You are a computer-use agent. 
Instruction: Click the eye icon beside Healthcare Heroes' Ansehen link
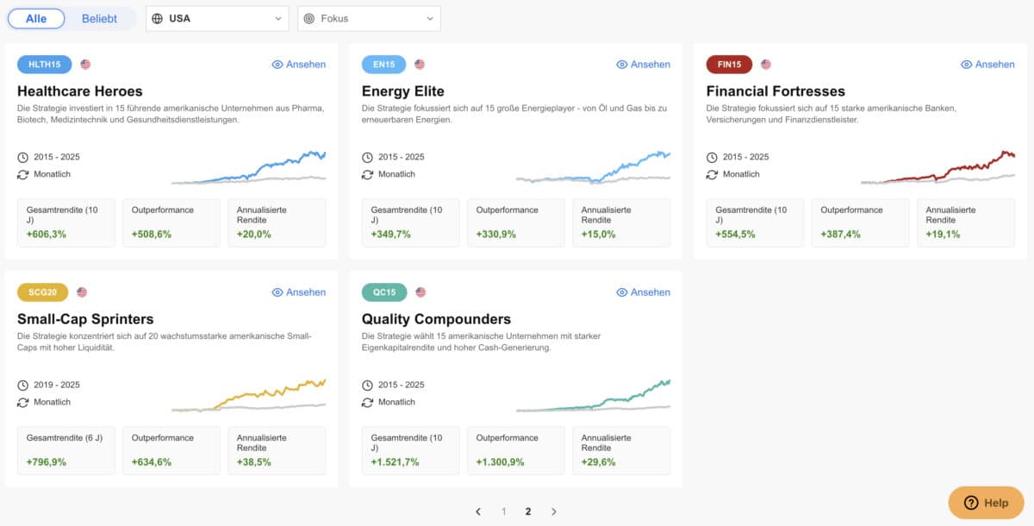click(277, 64)
